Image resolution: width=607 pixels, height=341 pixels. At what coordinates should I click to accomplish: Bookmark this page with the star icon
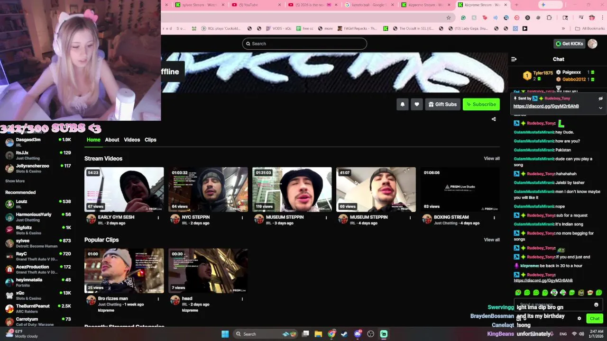[x=448, y=18]
